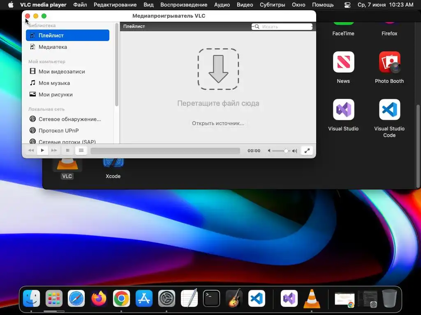The height and width of the screenshot is (315, 421).
Task: Open App Store from the Dock
Action: point(144,299)
